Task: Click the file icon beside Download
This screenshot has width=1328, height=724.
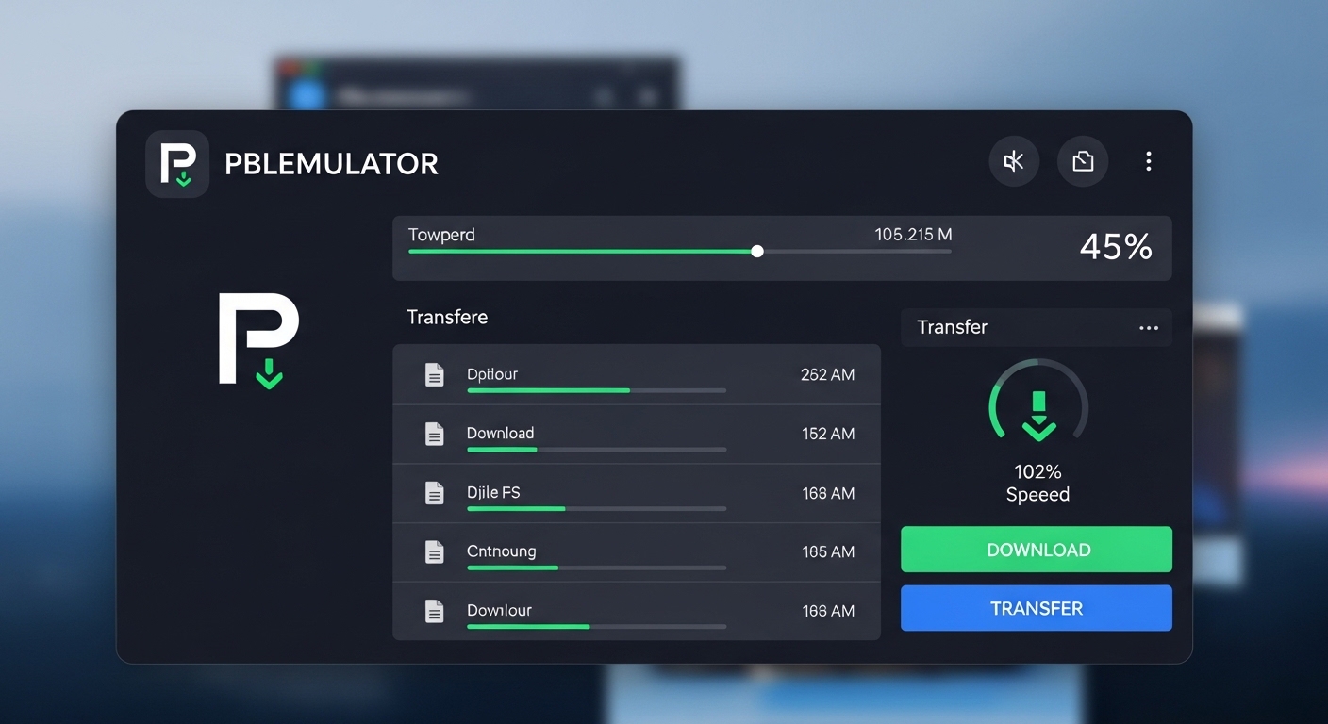Action: coord(434,434)
